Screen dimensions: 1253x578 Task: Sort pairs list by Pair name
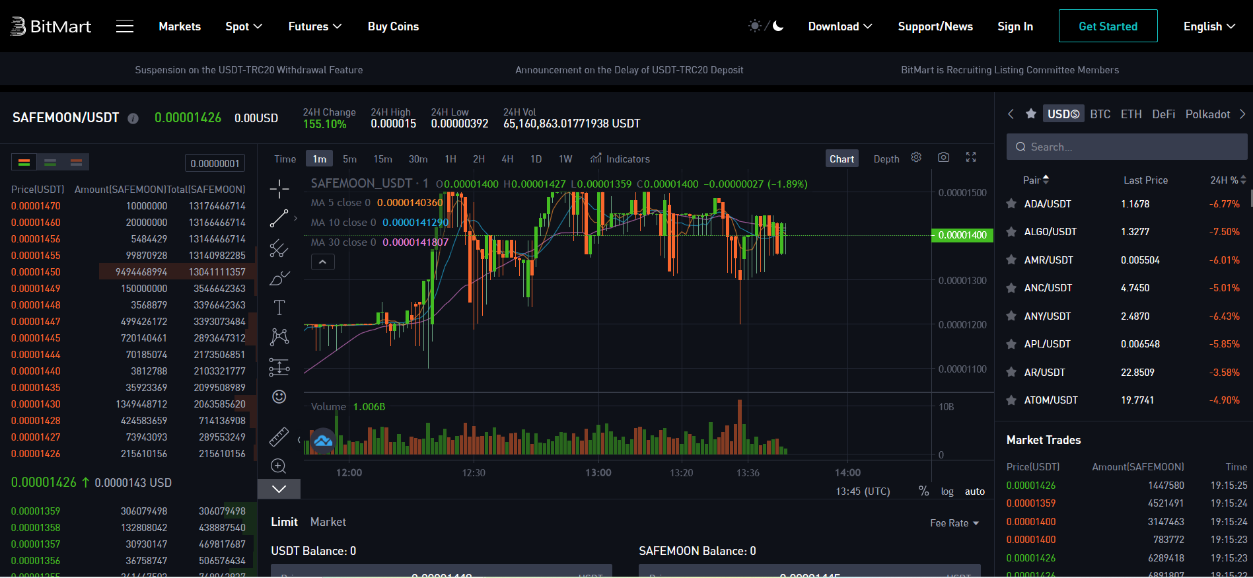(1036, 180)
